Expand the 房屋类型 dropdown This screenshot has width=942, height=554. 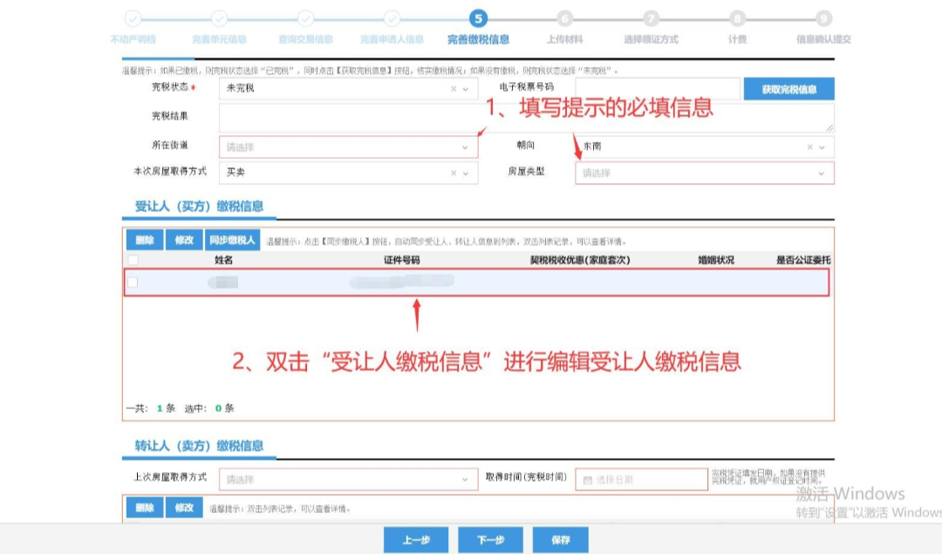705,173
